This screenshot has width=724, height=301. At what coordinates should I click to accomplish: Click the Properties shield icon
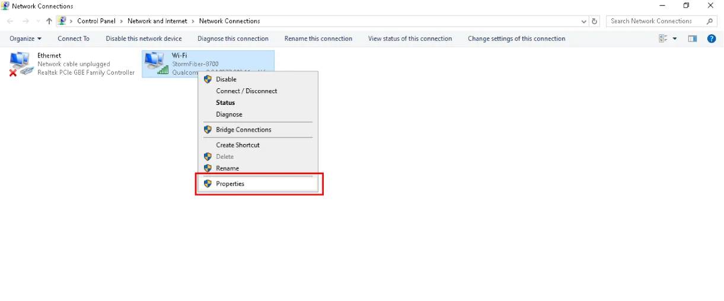coord(208,184)
